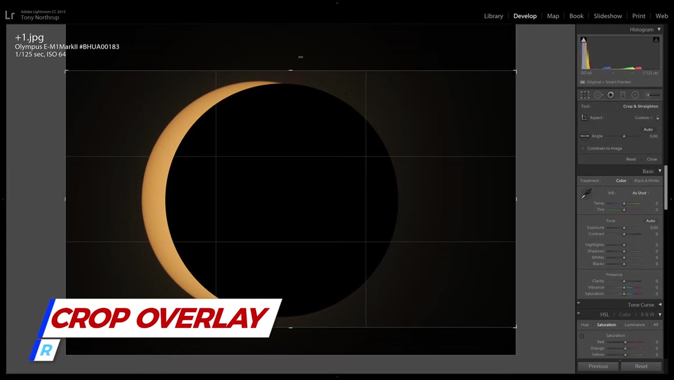Screen dimensions: 674x380
Task: Show the filmstrip bottom arrow
Action: point(337,377)
